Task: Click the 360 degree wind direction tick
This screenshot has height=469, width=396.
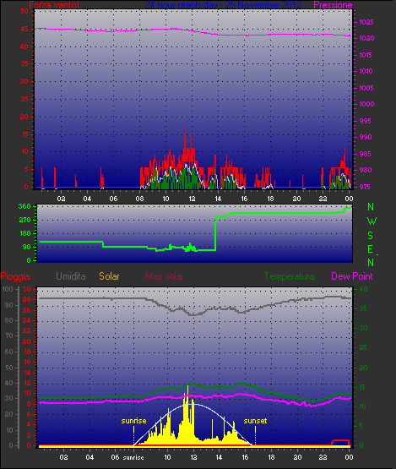Action: click(24, 206)
